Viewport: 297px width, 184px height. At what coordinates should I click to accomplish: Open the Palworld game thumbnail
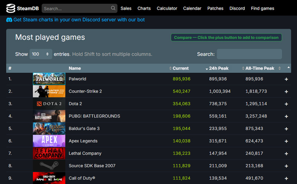[x=49, y=79]
